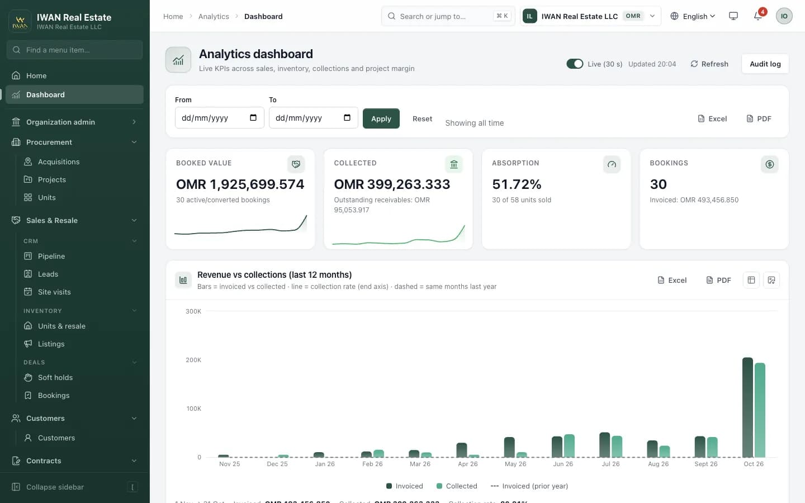Click the Analytics breadcrumb link
The width and height of the screenshot is (805, 503).
point(214,16)
